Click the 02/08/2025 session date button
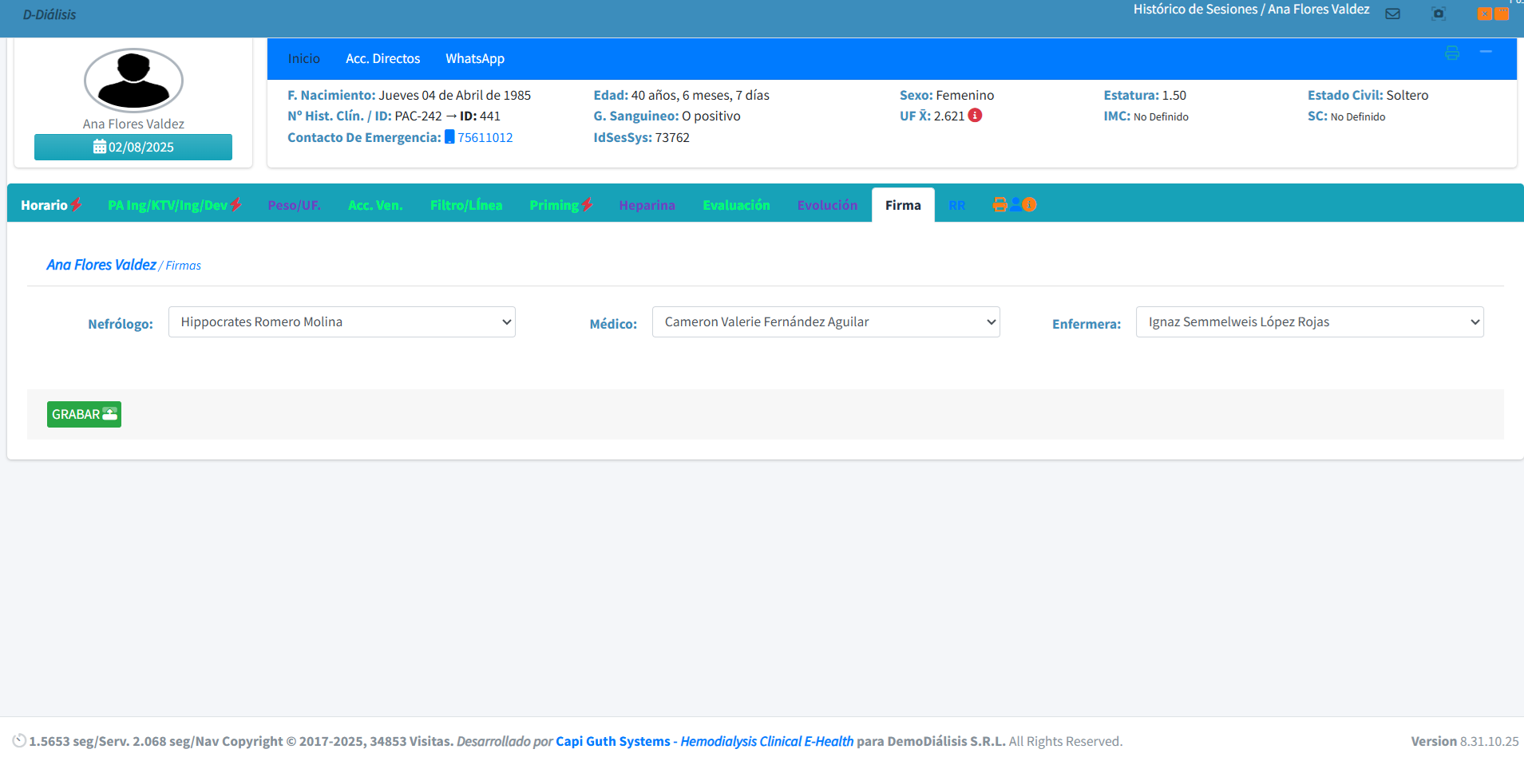1524x761 pixels. tap(133, 148)
